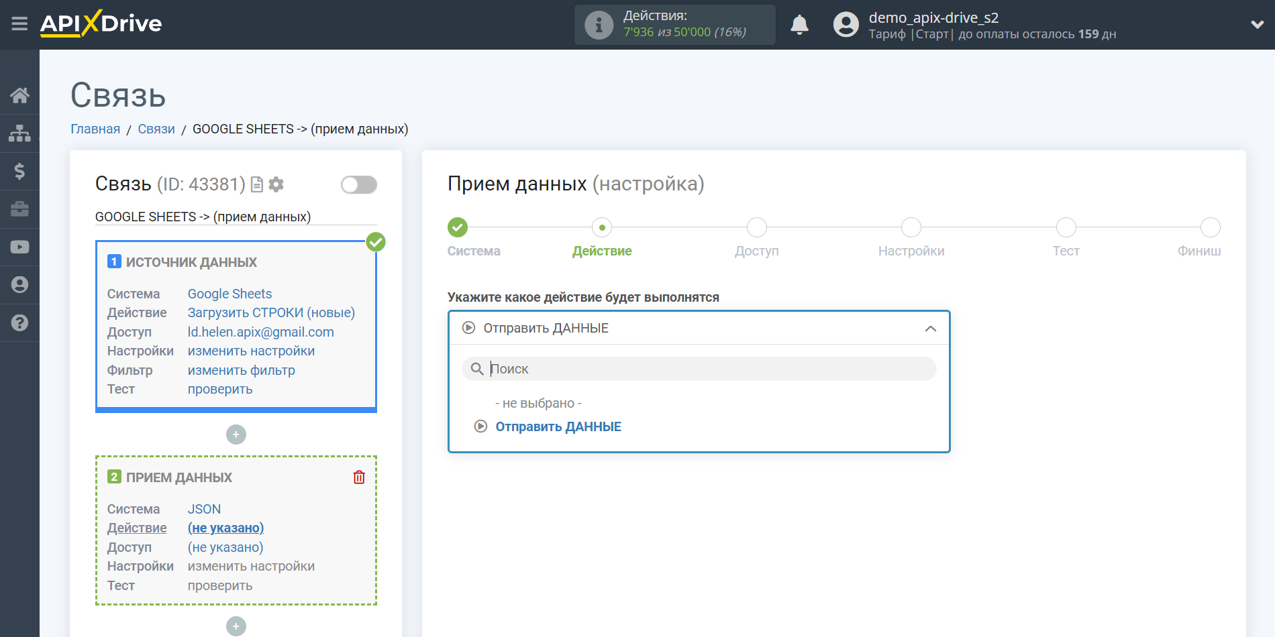Screen dimensions: 1275x637
Task: Open briefcase sidebar icon
Action: [19, 209]
